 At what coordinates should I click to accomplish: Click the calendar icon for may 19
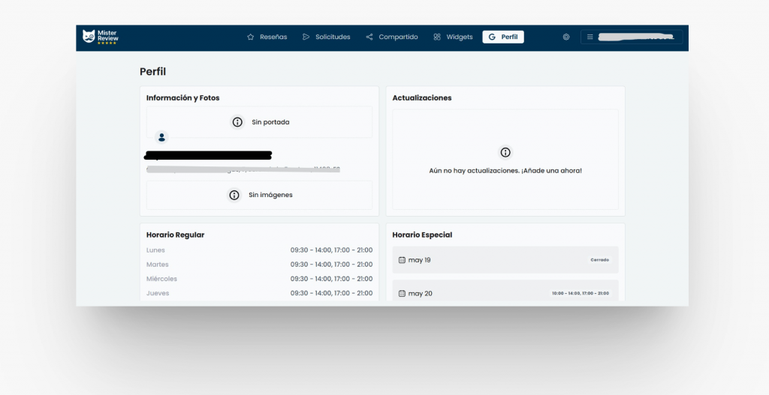(402, 260)
